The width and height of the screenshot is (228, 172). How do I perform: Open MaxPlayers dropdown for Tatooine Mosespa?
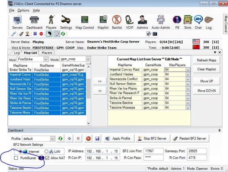pyautogui.click(x=188, y=108)
